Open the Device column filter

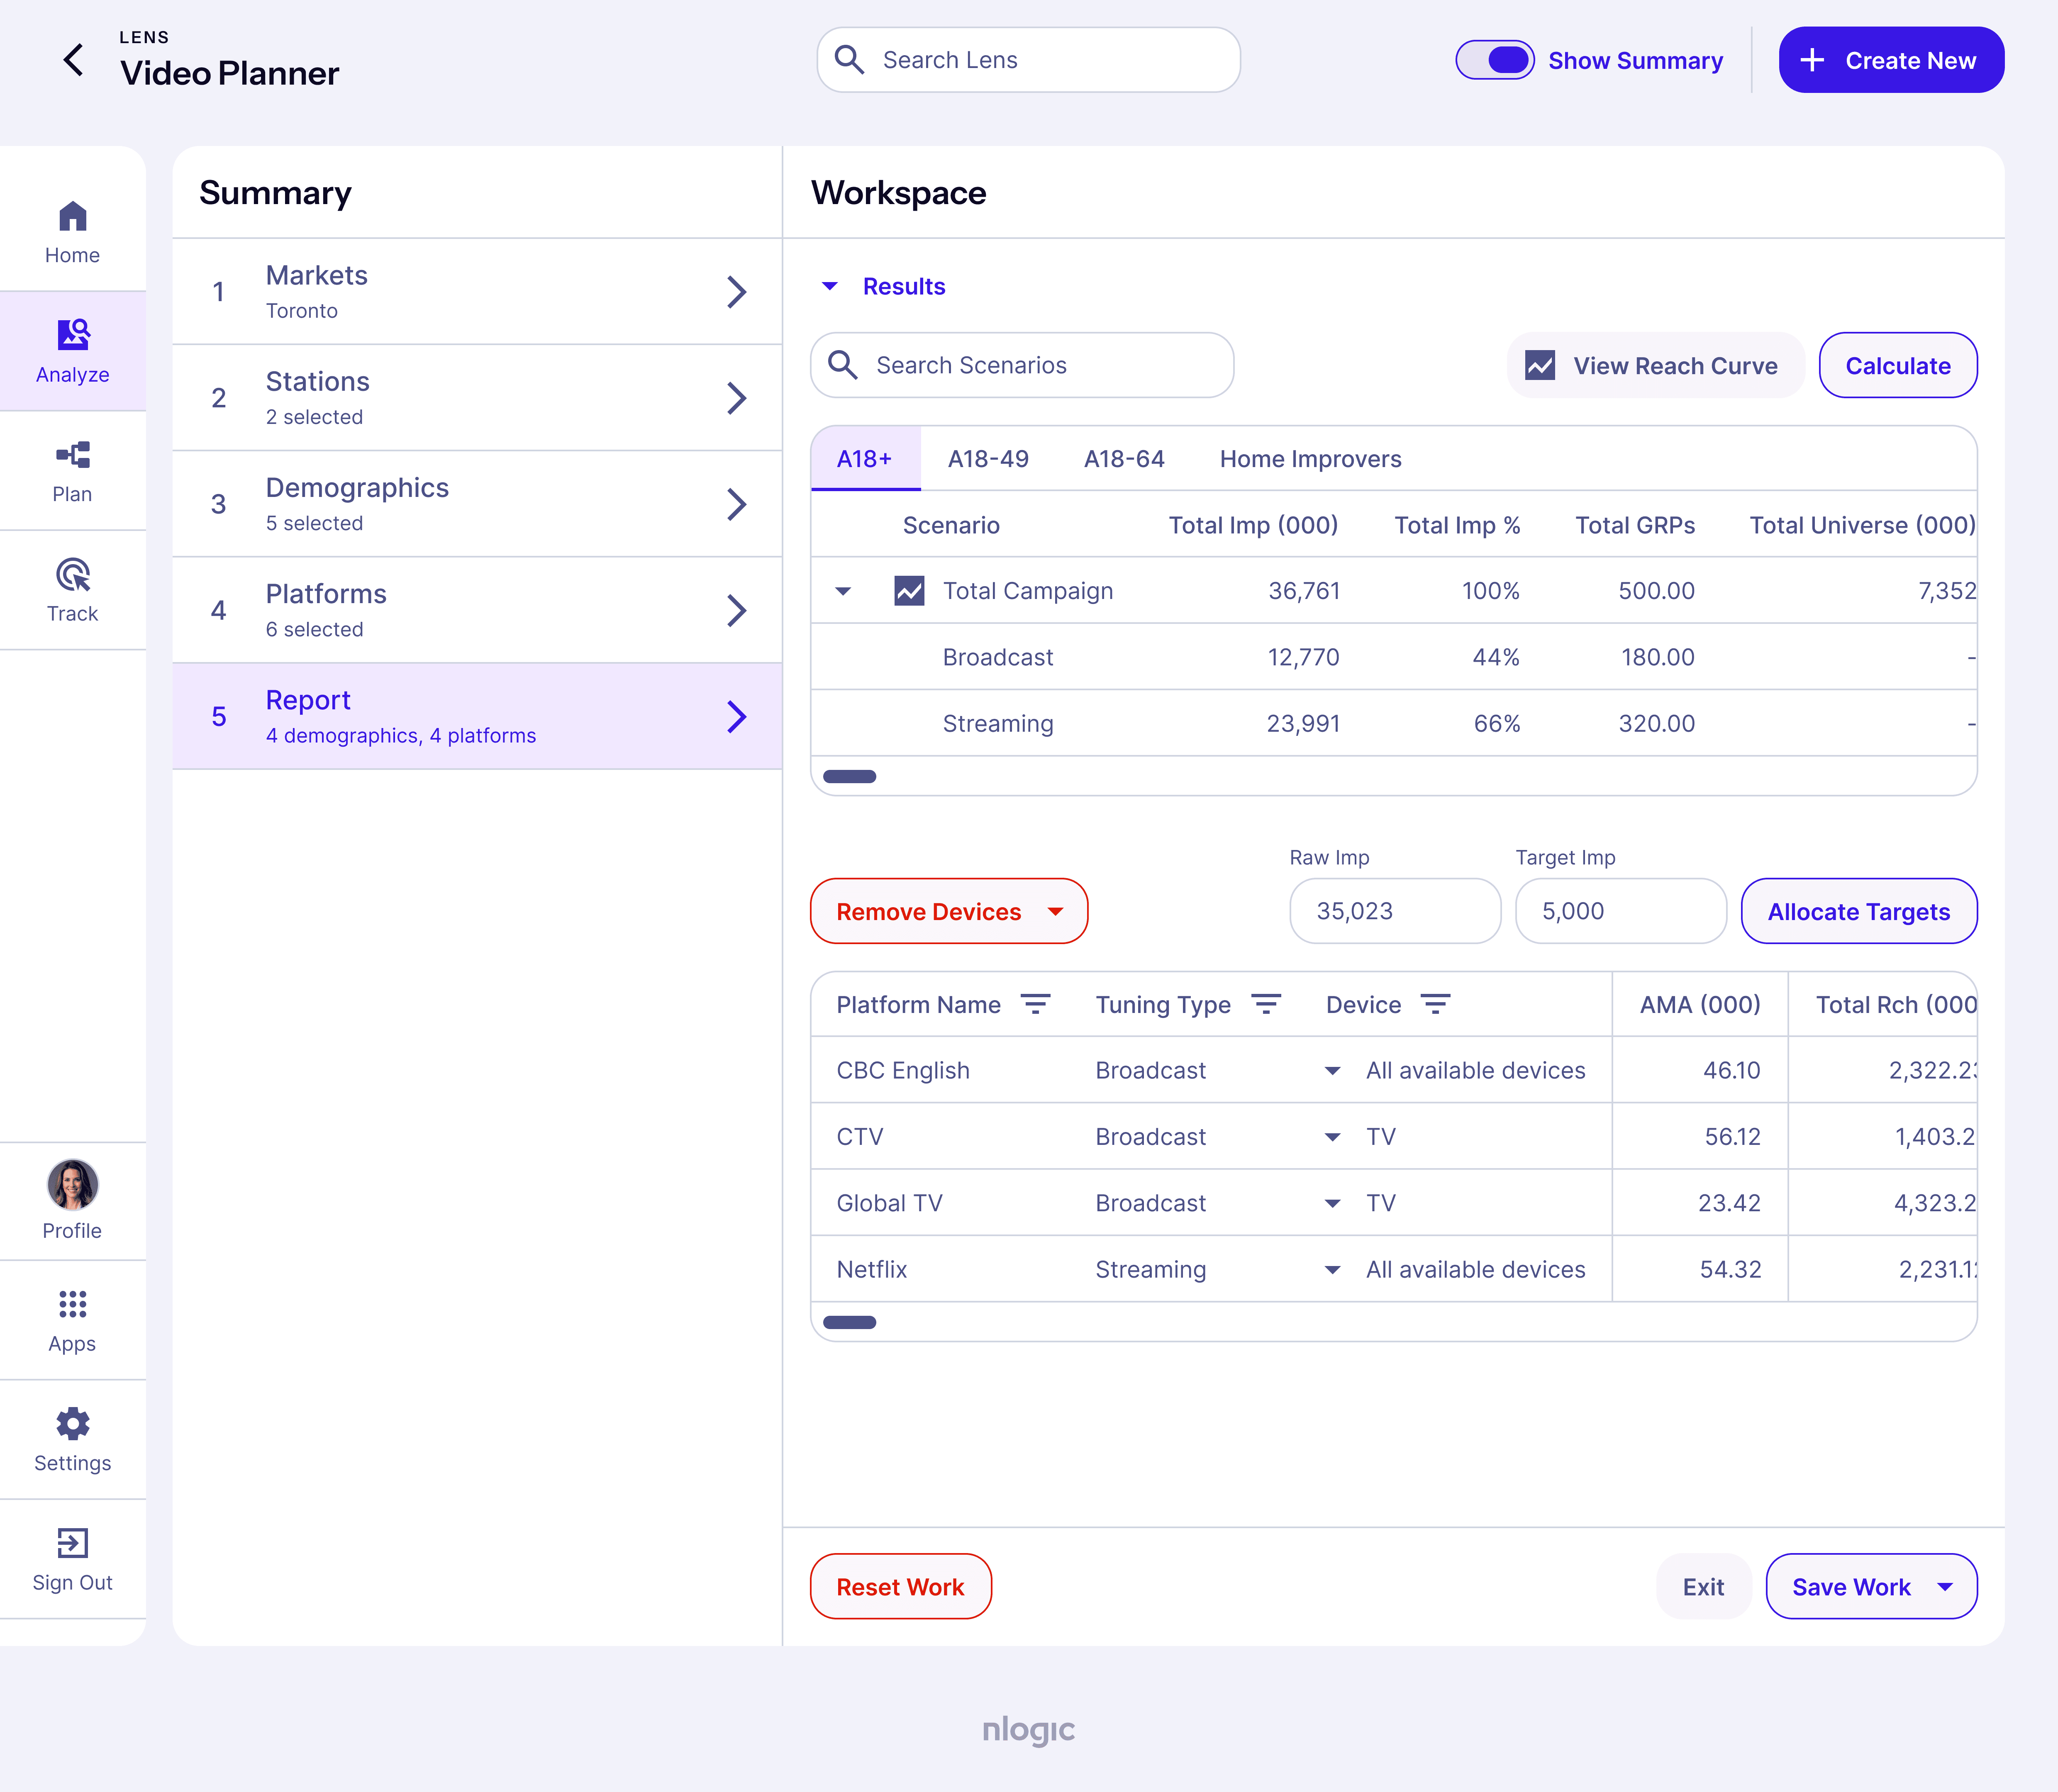pos(1435,1004)
